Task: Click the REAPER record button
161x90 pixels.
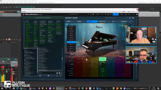Action: [x=7, y=39]
